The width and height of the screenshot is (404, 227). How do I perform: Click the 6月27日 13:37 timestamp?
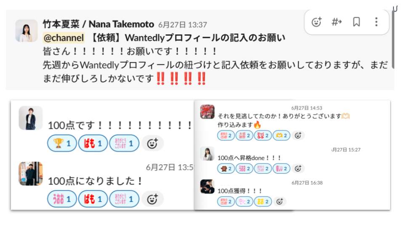[x=183, y=25]
